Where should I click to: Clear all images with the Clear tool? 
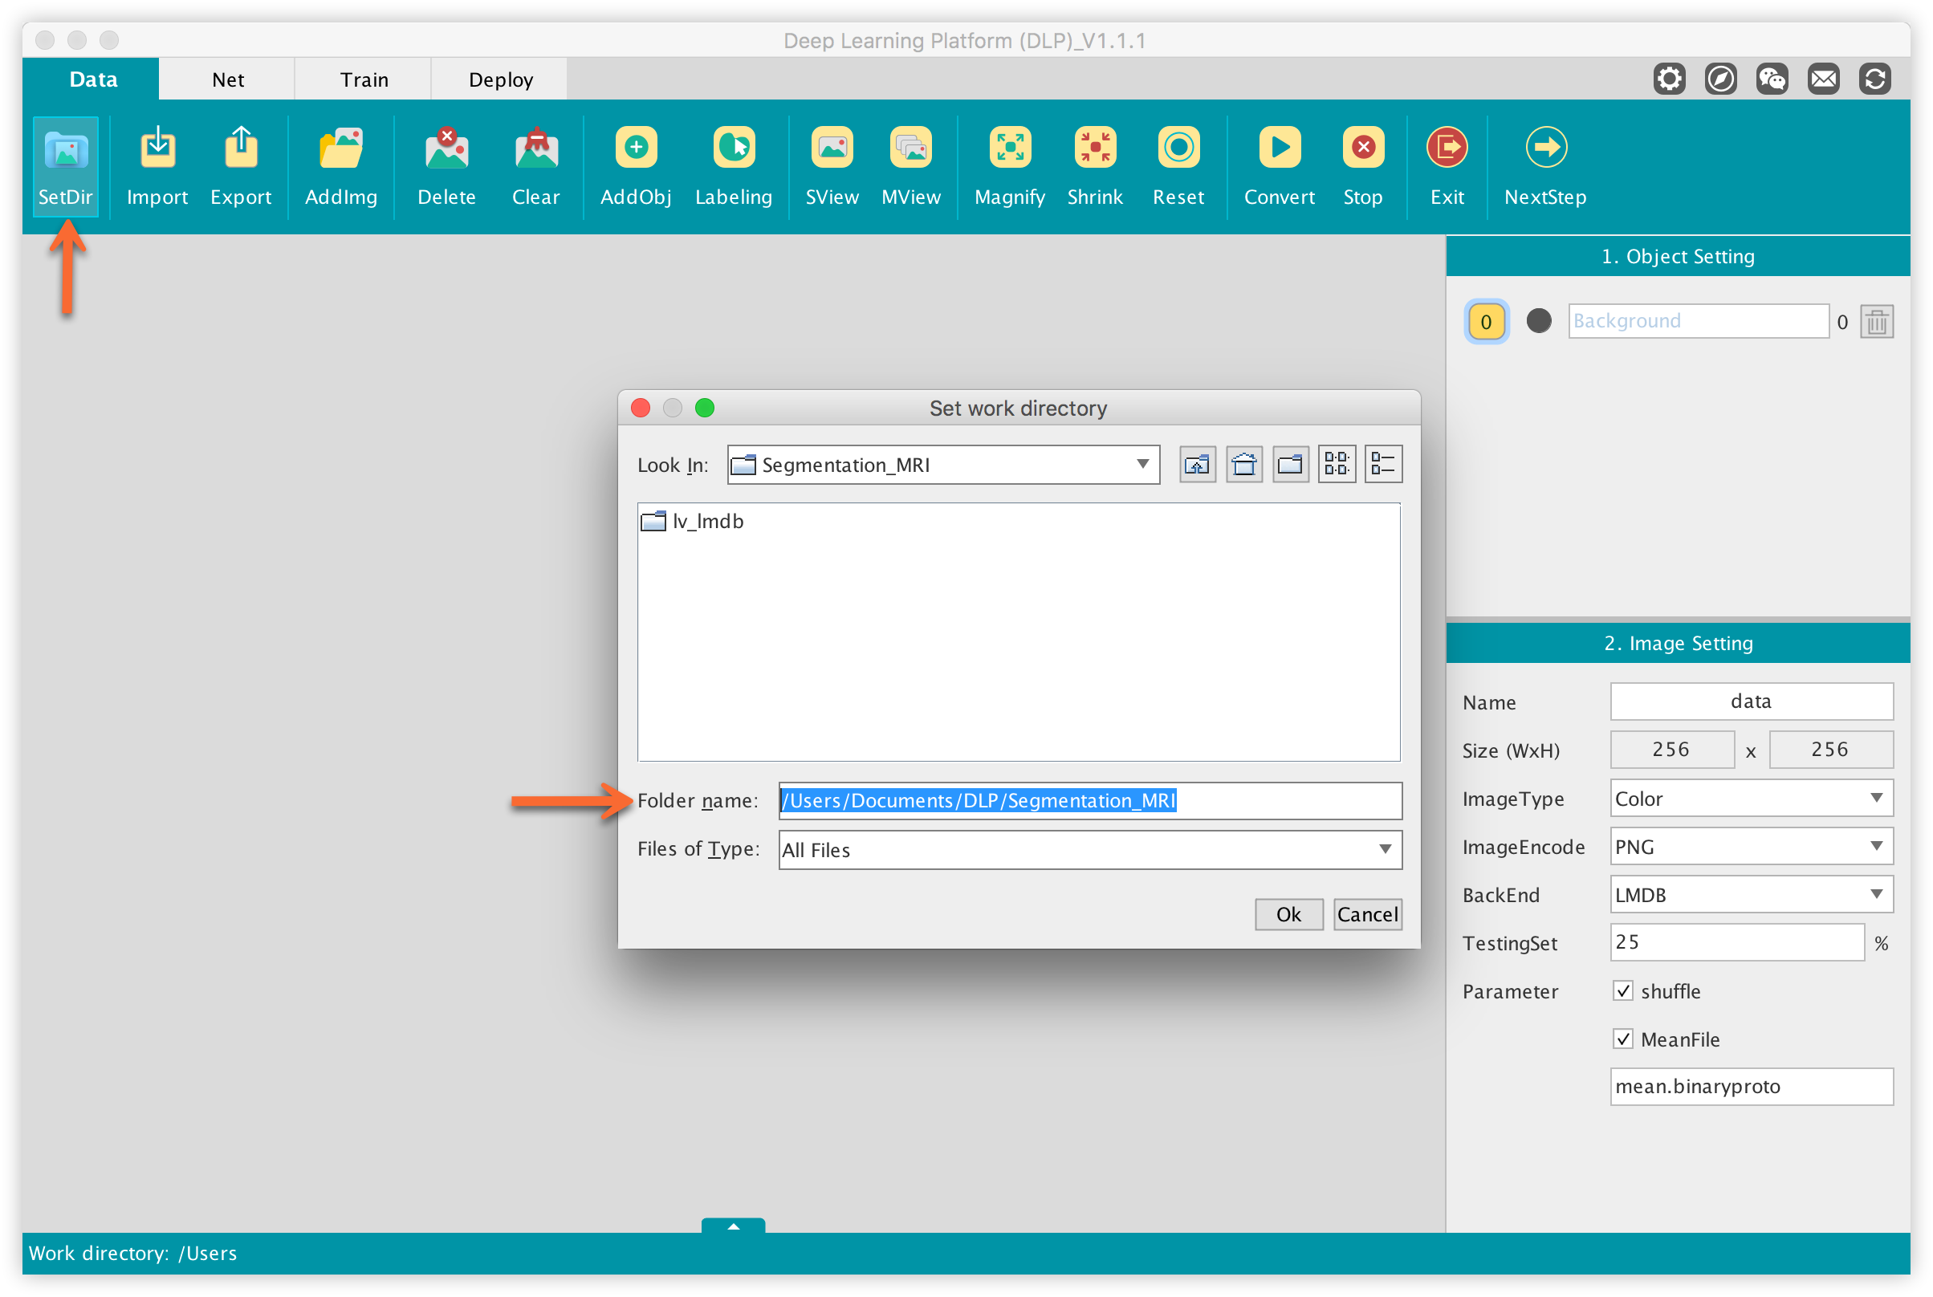click(x=535, y=165)
